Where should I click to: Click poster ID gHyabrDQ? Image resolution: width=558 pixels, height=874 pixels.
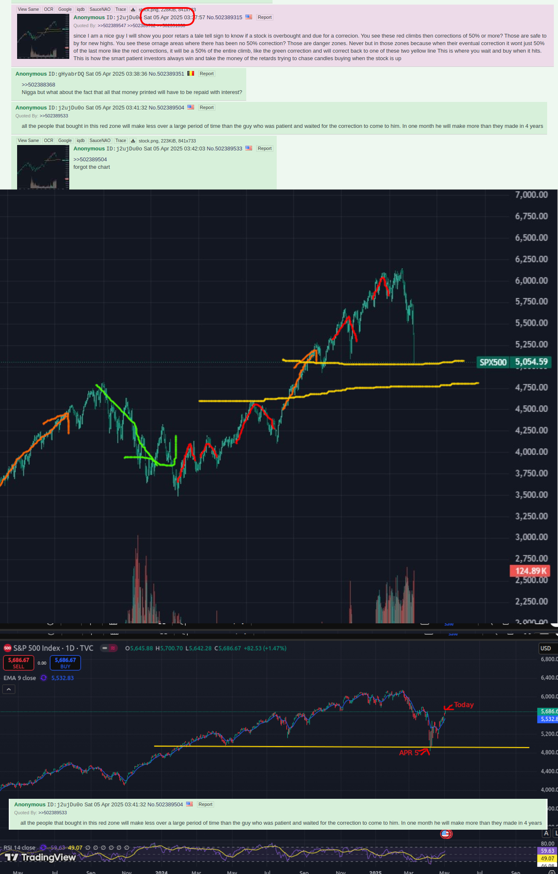pos(66,74)
